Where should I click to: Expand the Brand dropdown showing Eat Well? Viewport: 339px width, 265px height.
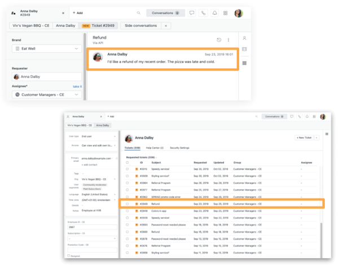point(46,49)
